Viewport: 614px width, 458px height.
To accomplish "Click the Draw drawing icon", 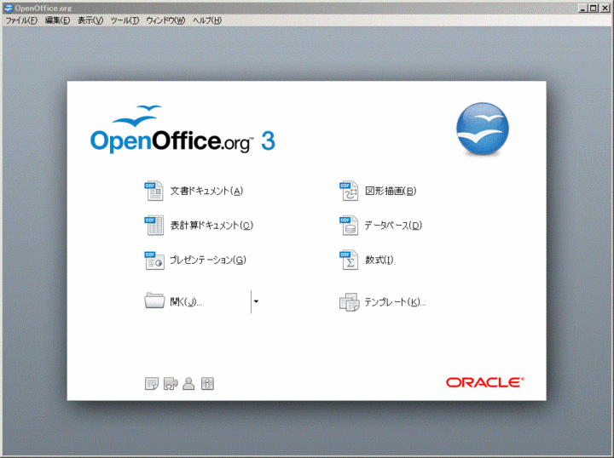I will pyautogui.click(x=349, y=191).
